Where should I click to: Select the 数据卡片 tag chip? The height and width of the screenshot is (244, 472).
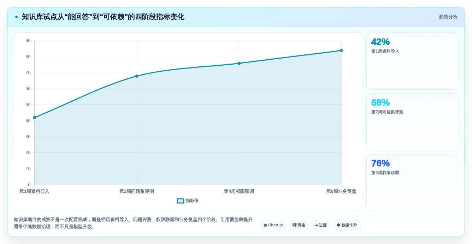click(347, 225)
